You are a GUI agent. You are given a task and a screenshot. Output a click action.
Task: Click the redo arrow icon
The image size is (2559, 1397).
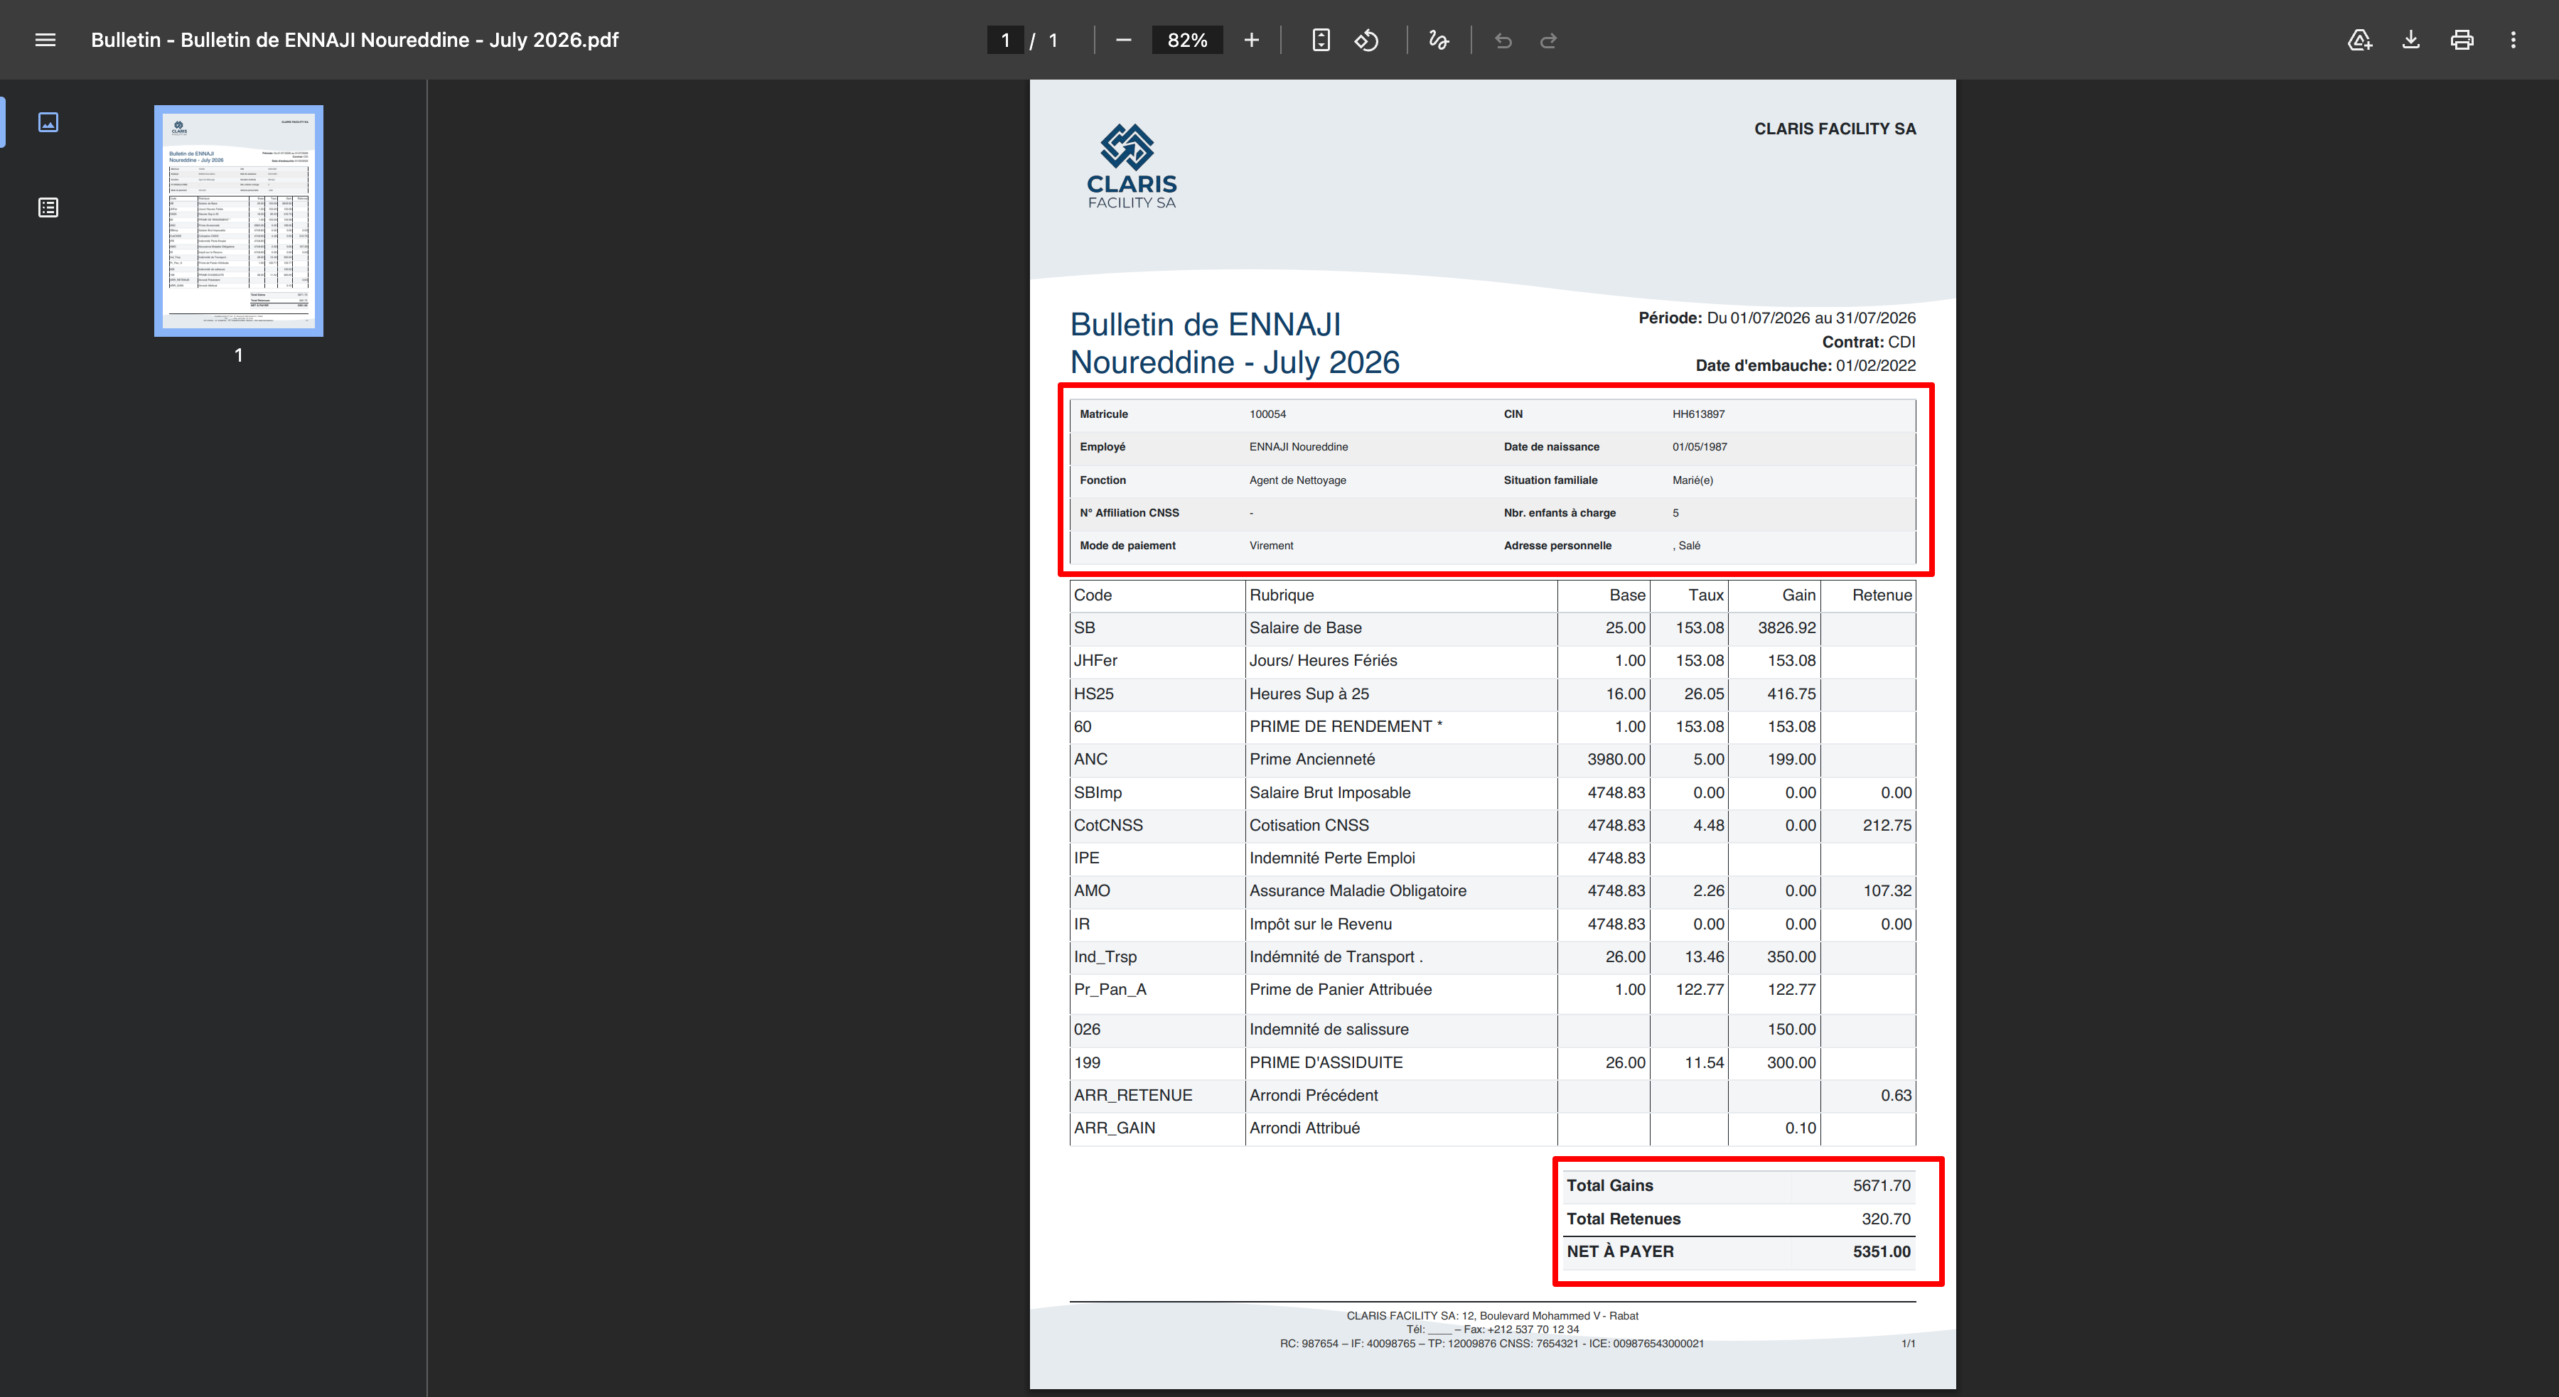[x=1547, y=40]
